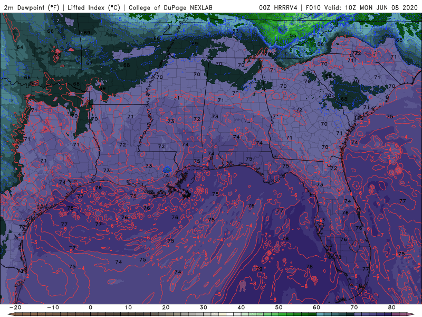Click the 60 label on the color scale
Viewport: 422px width, 317px height.
(316, 307)
